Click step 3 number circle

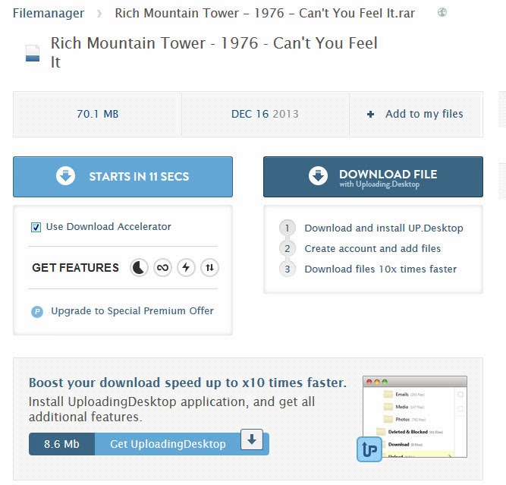(288, 269)
